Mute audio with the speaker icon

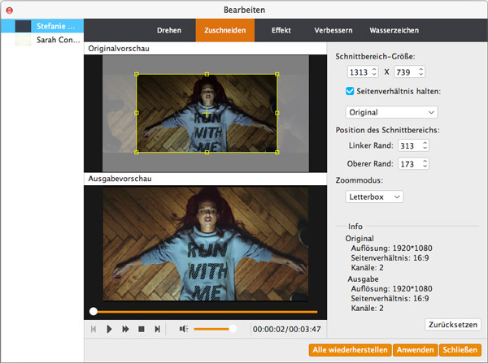(x=183, y=329)
